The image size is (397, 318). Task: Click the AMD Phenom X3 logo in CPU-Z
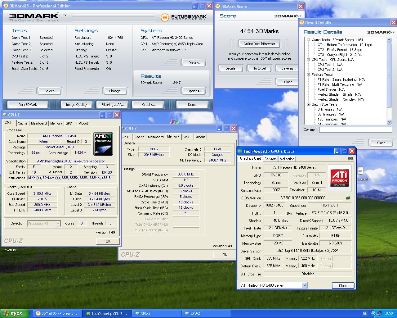(103, 144)
